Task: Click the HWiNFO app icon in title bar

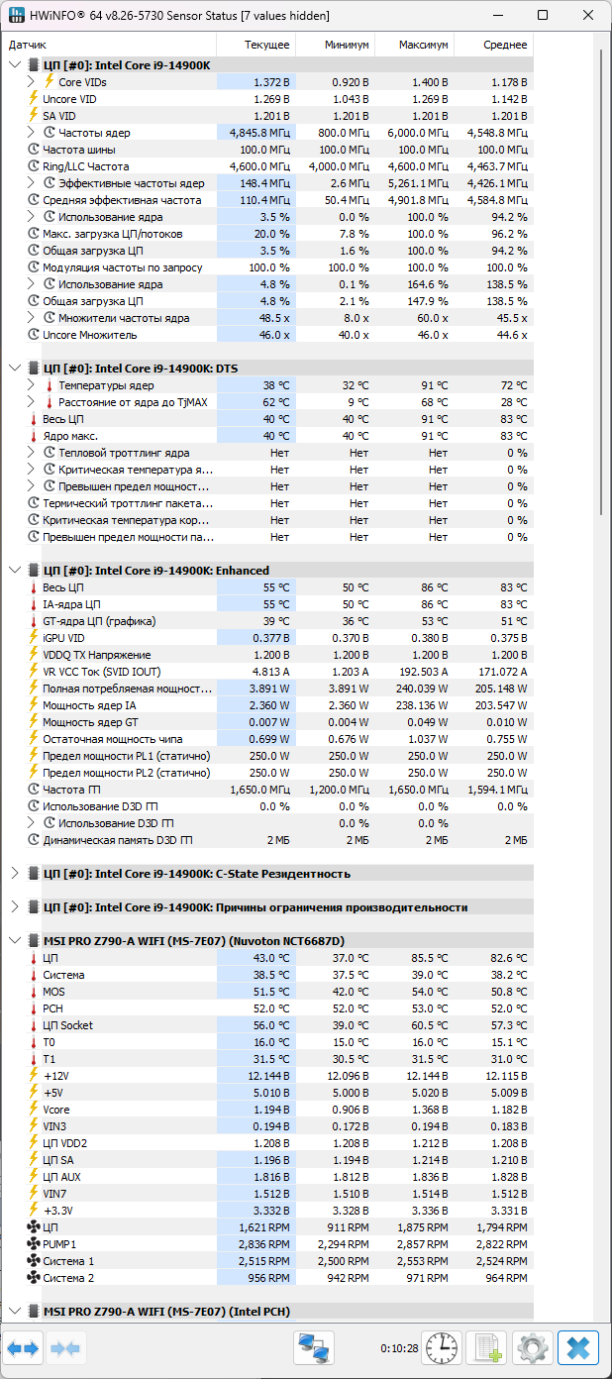Action: click(x=16, y=16)
